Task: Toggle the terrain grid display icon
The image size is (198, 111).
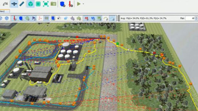Action: click(x=46, y=18)
